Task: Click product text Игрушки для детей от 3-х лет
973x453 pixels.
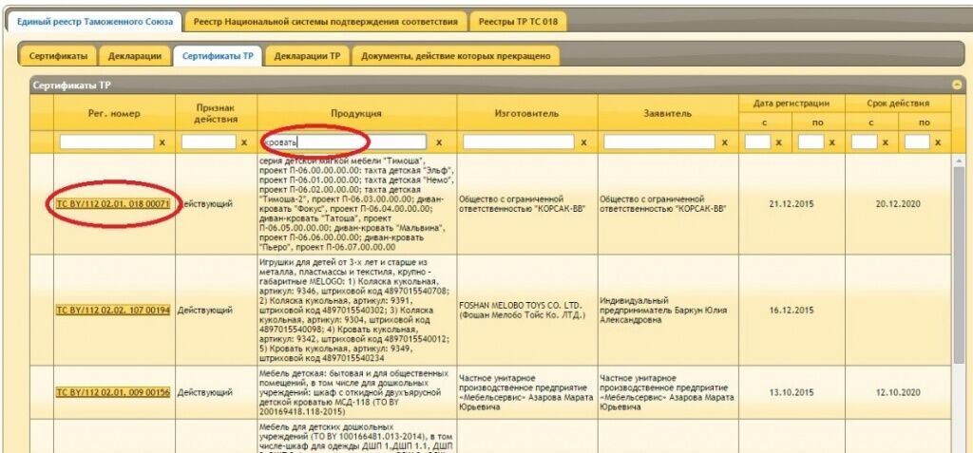Action: [x=357, y=311]
